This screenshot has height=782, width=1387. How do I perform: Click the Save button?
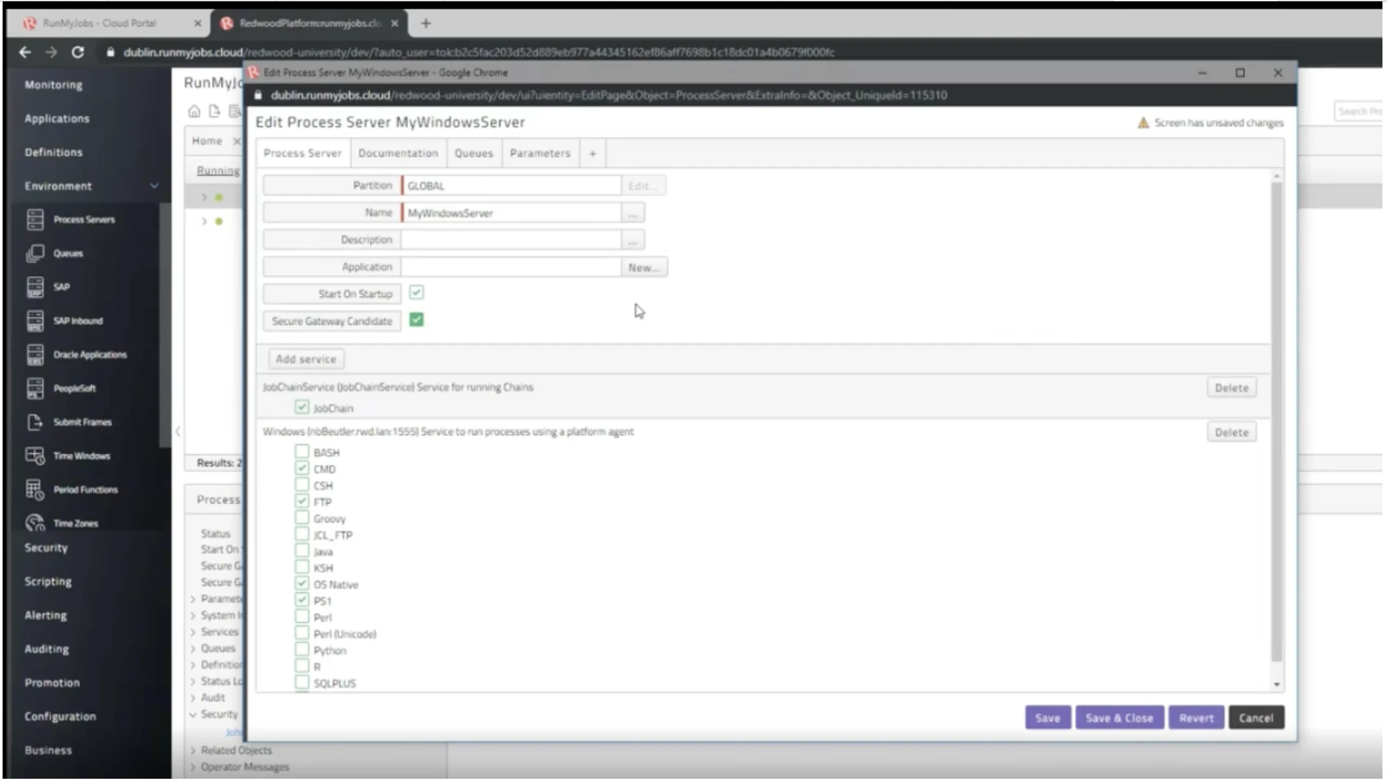tap(1047, 718)
